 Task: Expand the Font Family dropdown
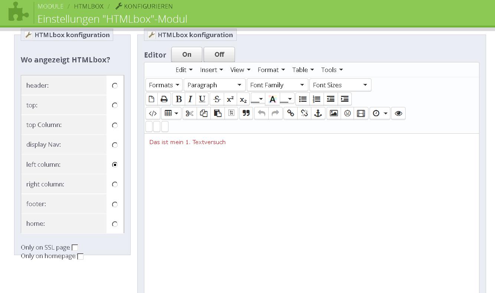277,85
